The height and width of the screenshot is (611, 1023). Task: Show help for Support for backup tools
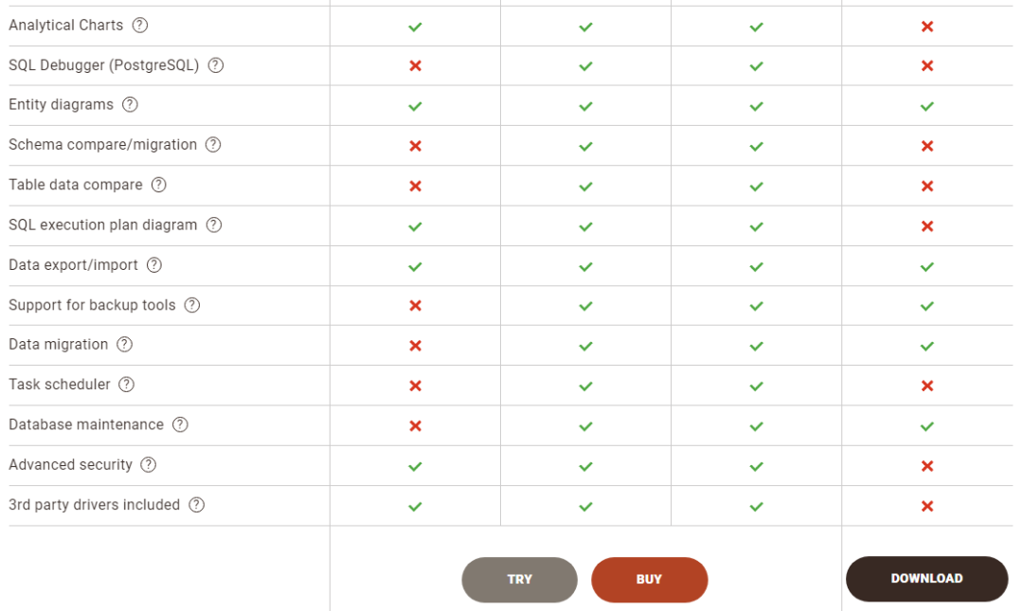click(192, 305)
